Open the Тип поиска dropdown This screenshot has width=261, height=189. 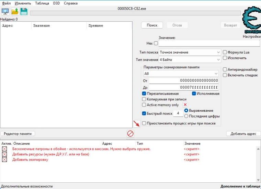click(190, 52)
